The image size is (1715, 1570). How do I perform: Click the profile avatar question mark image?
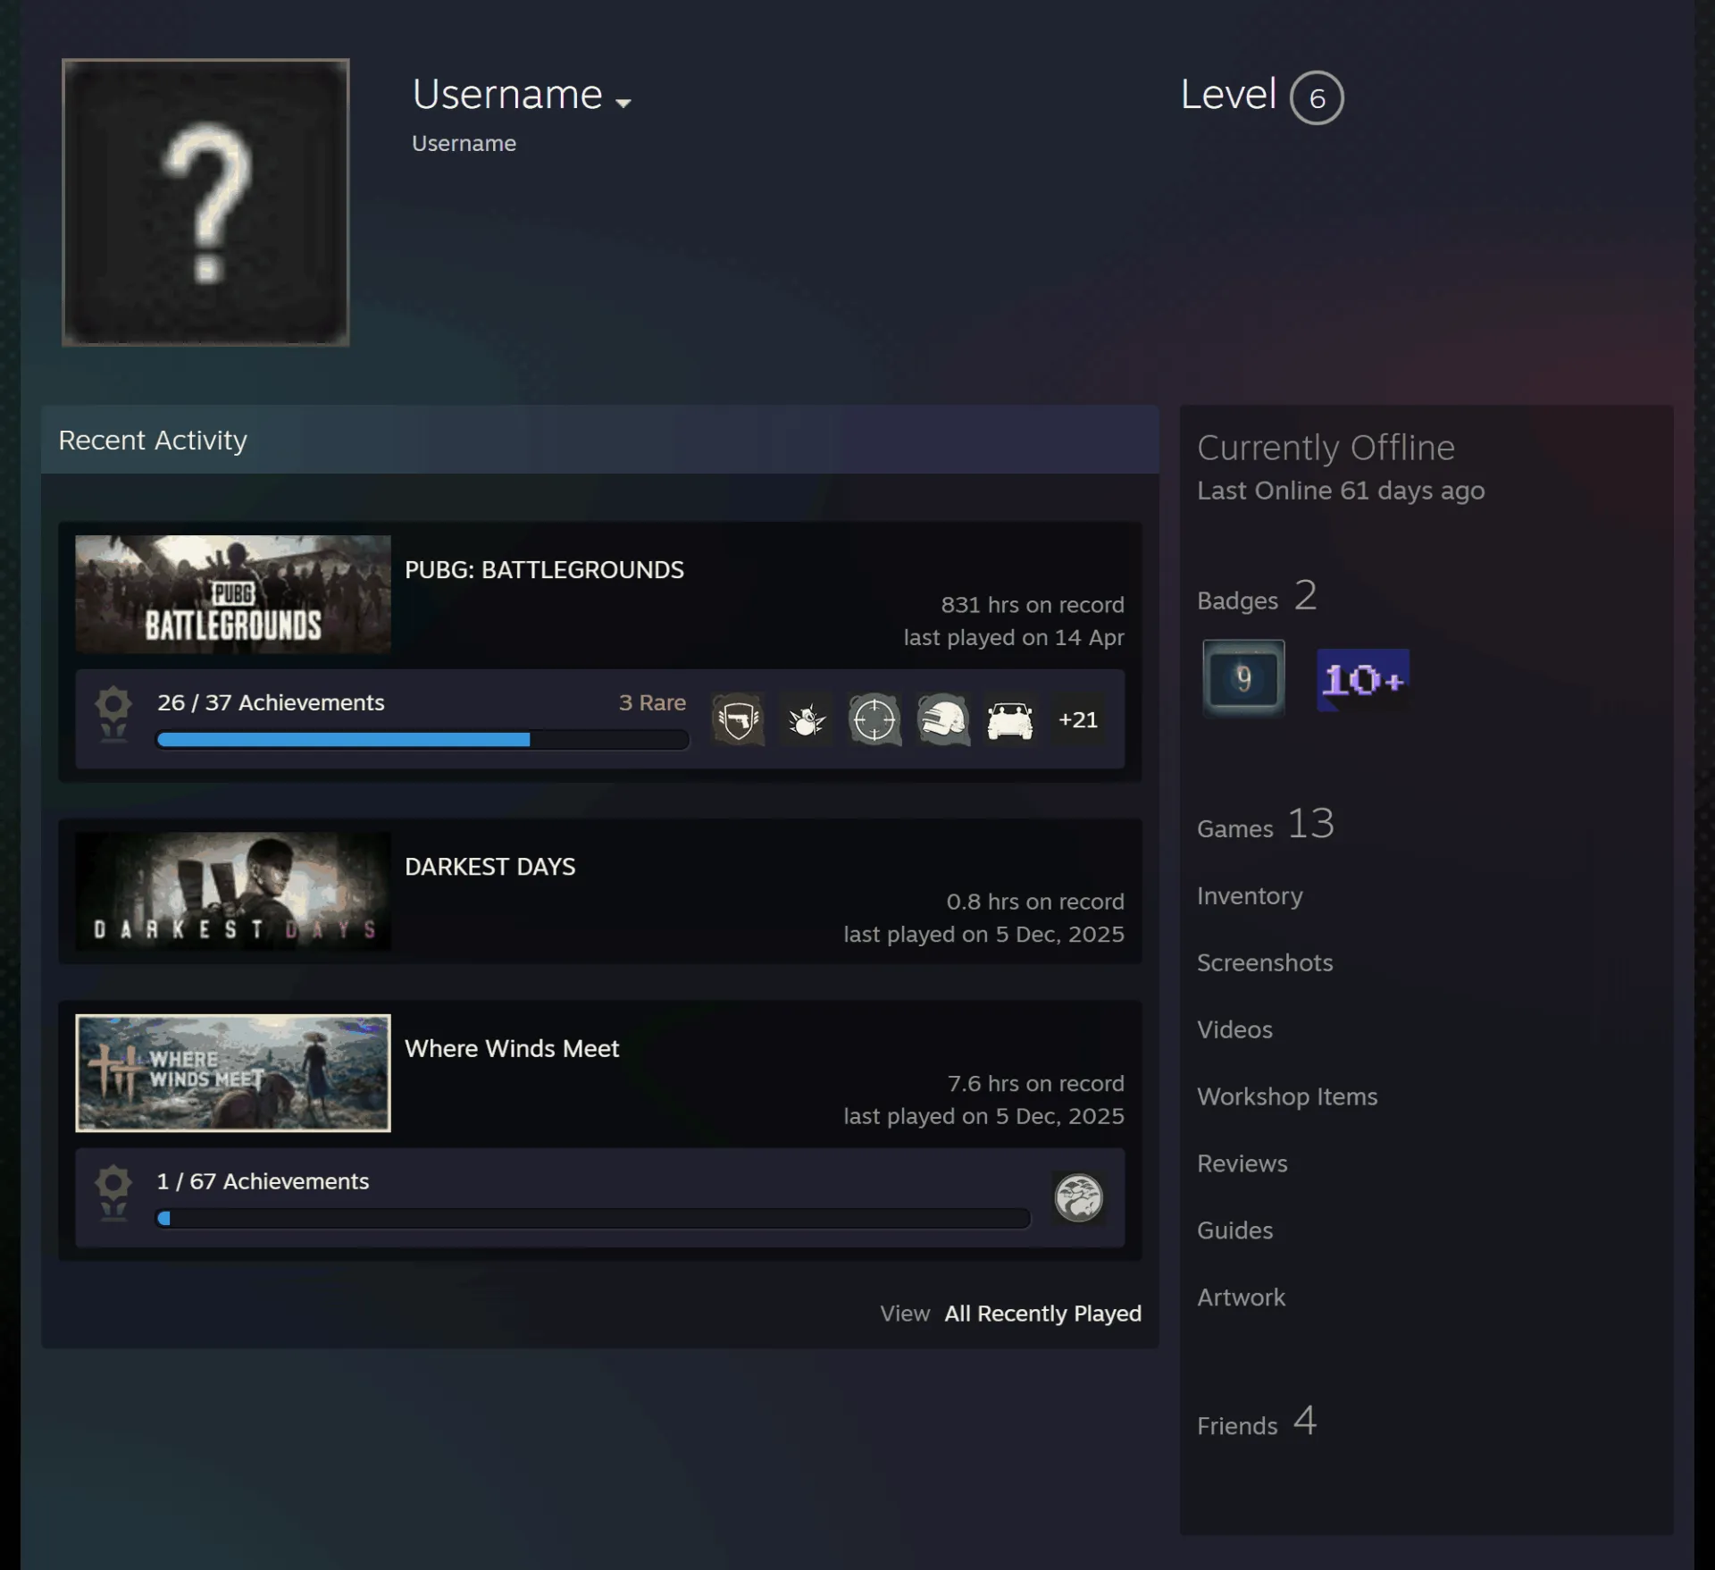(x=205, y=202)
